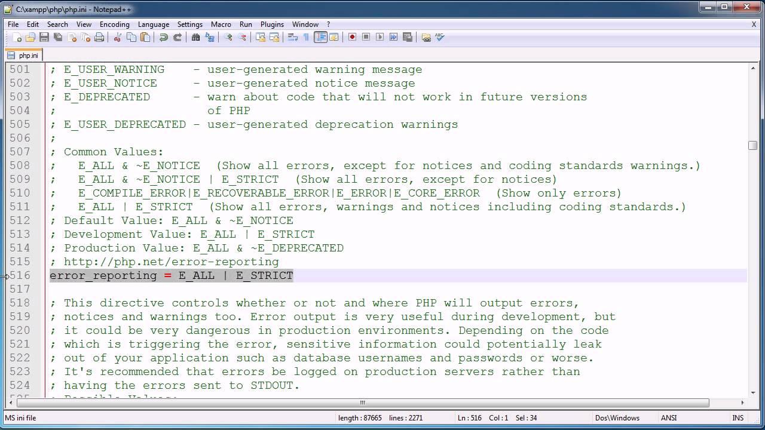Image resolution: width=765 pixels, height=430 pixels.
Task: Toggle Show All Characters pilcrow icon
Action: click(x=307, y=37)
